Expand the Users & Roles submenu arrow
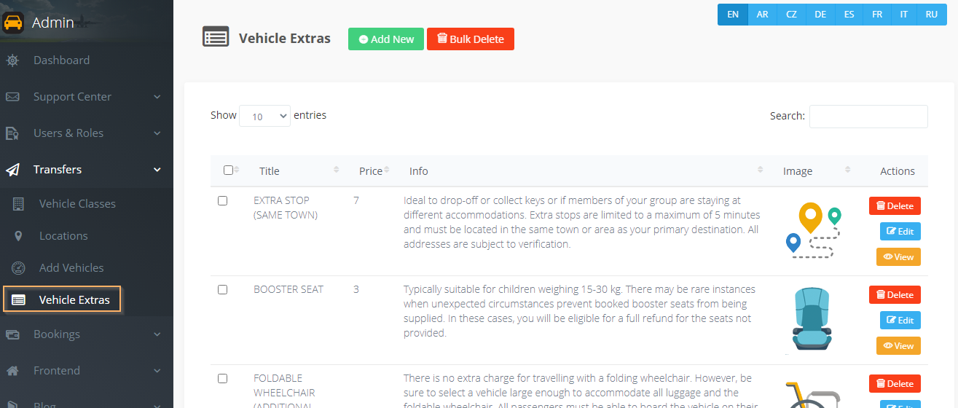Image resolution: width=958 pixels, height=408 pixels. coord(157,133)
